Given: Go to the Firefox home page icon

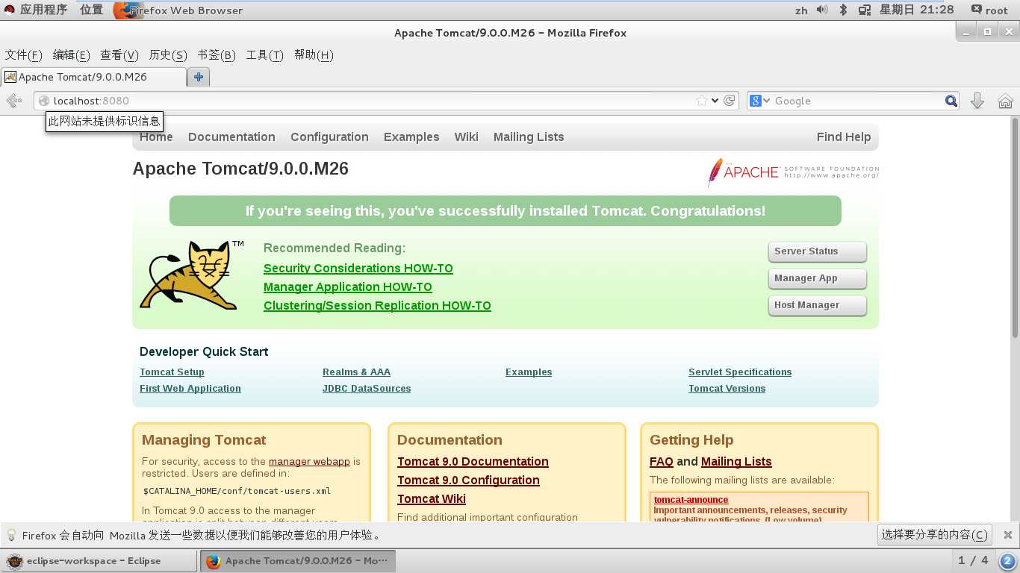Looking at the screenshot, I should coord(1005,101).
